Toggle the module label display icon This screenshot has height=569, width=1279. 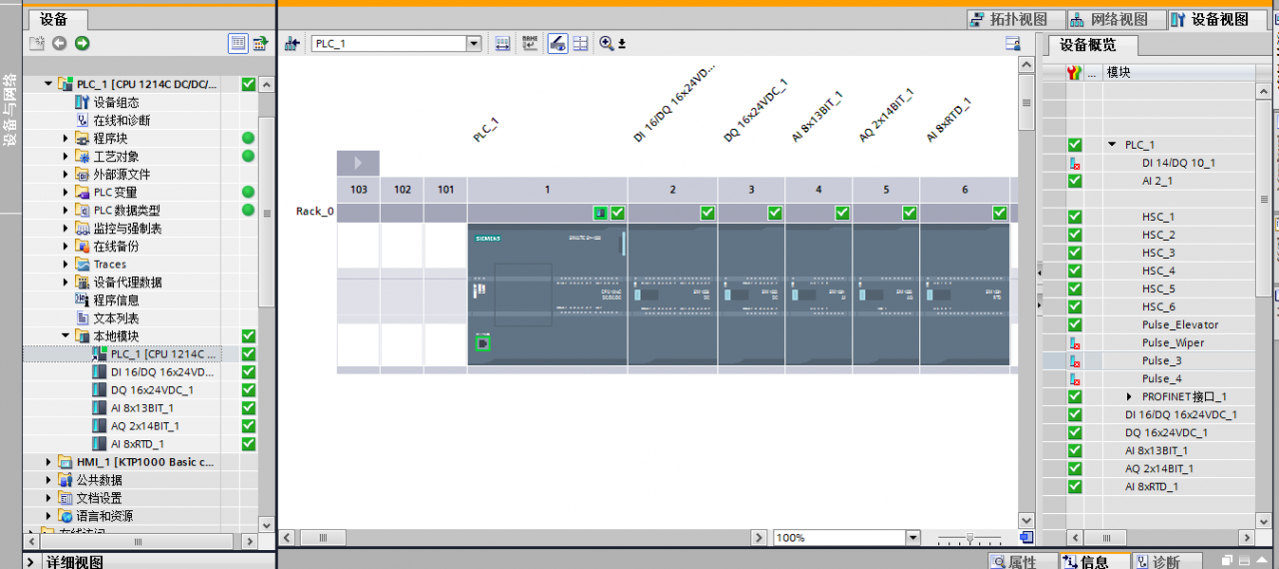coord(558,43)
